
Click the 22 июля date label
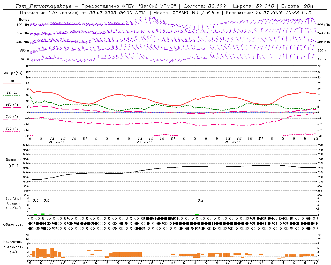tap(232, 142)
